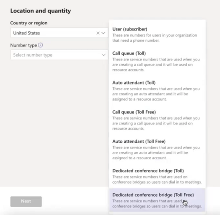Open the United States country combo box
This screenshot has width=220, height=215.
59,33
